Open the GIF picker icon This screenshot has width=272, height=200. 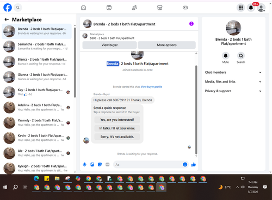(x=108, y=164)
